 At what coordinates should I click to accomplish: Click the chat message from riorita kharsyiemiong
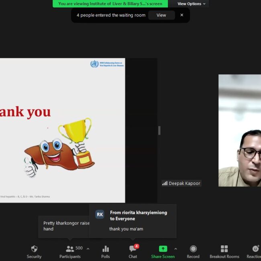click(x=126, y=229)
